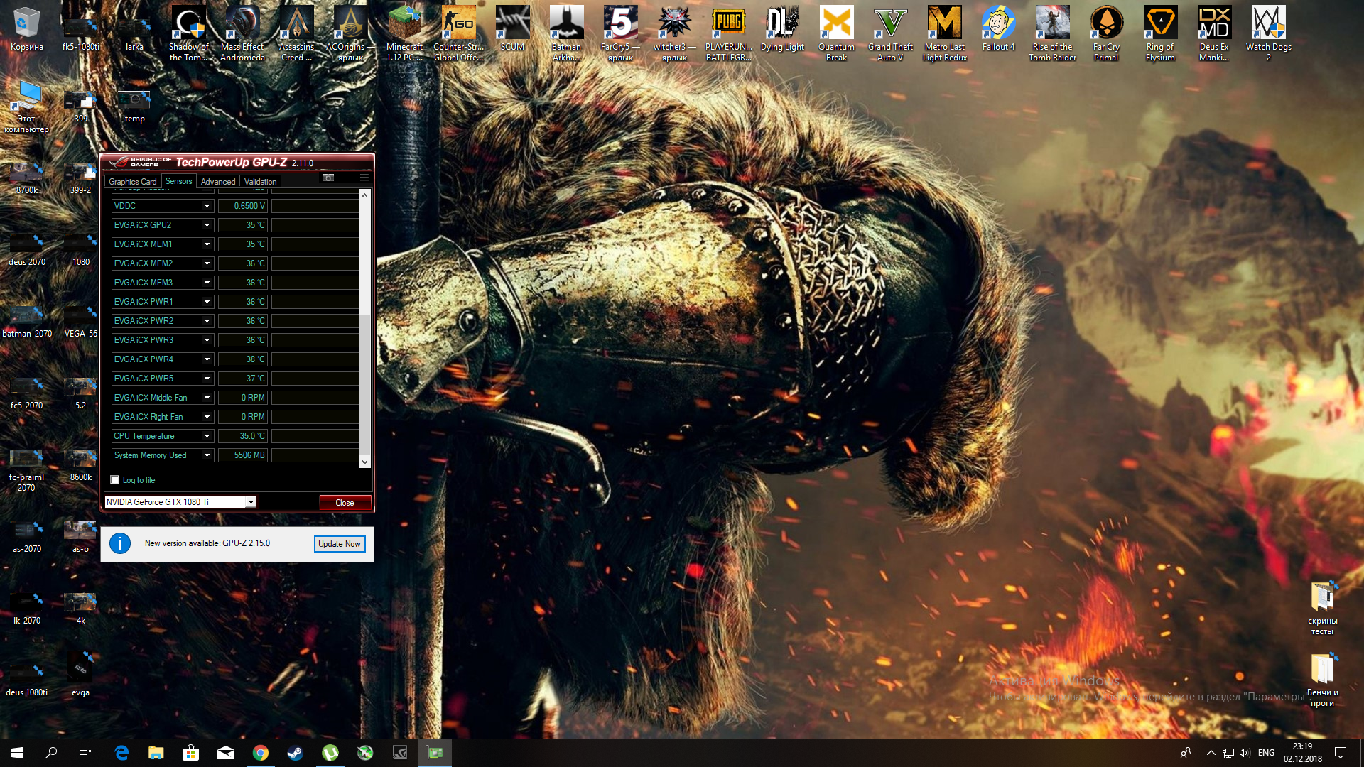Viewport: 1364px width, 767px height.
Task: Expand the VDDC sensor dropdown
Action: [x=207, y=206]
